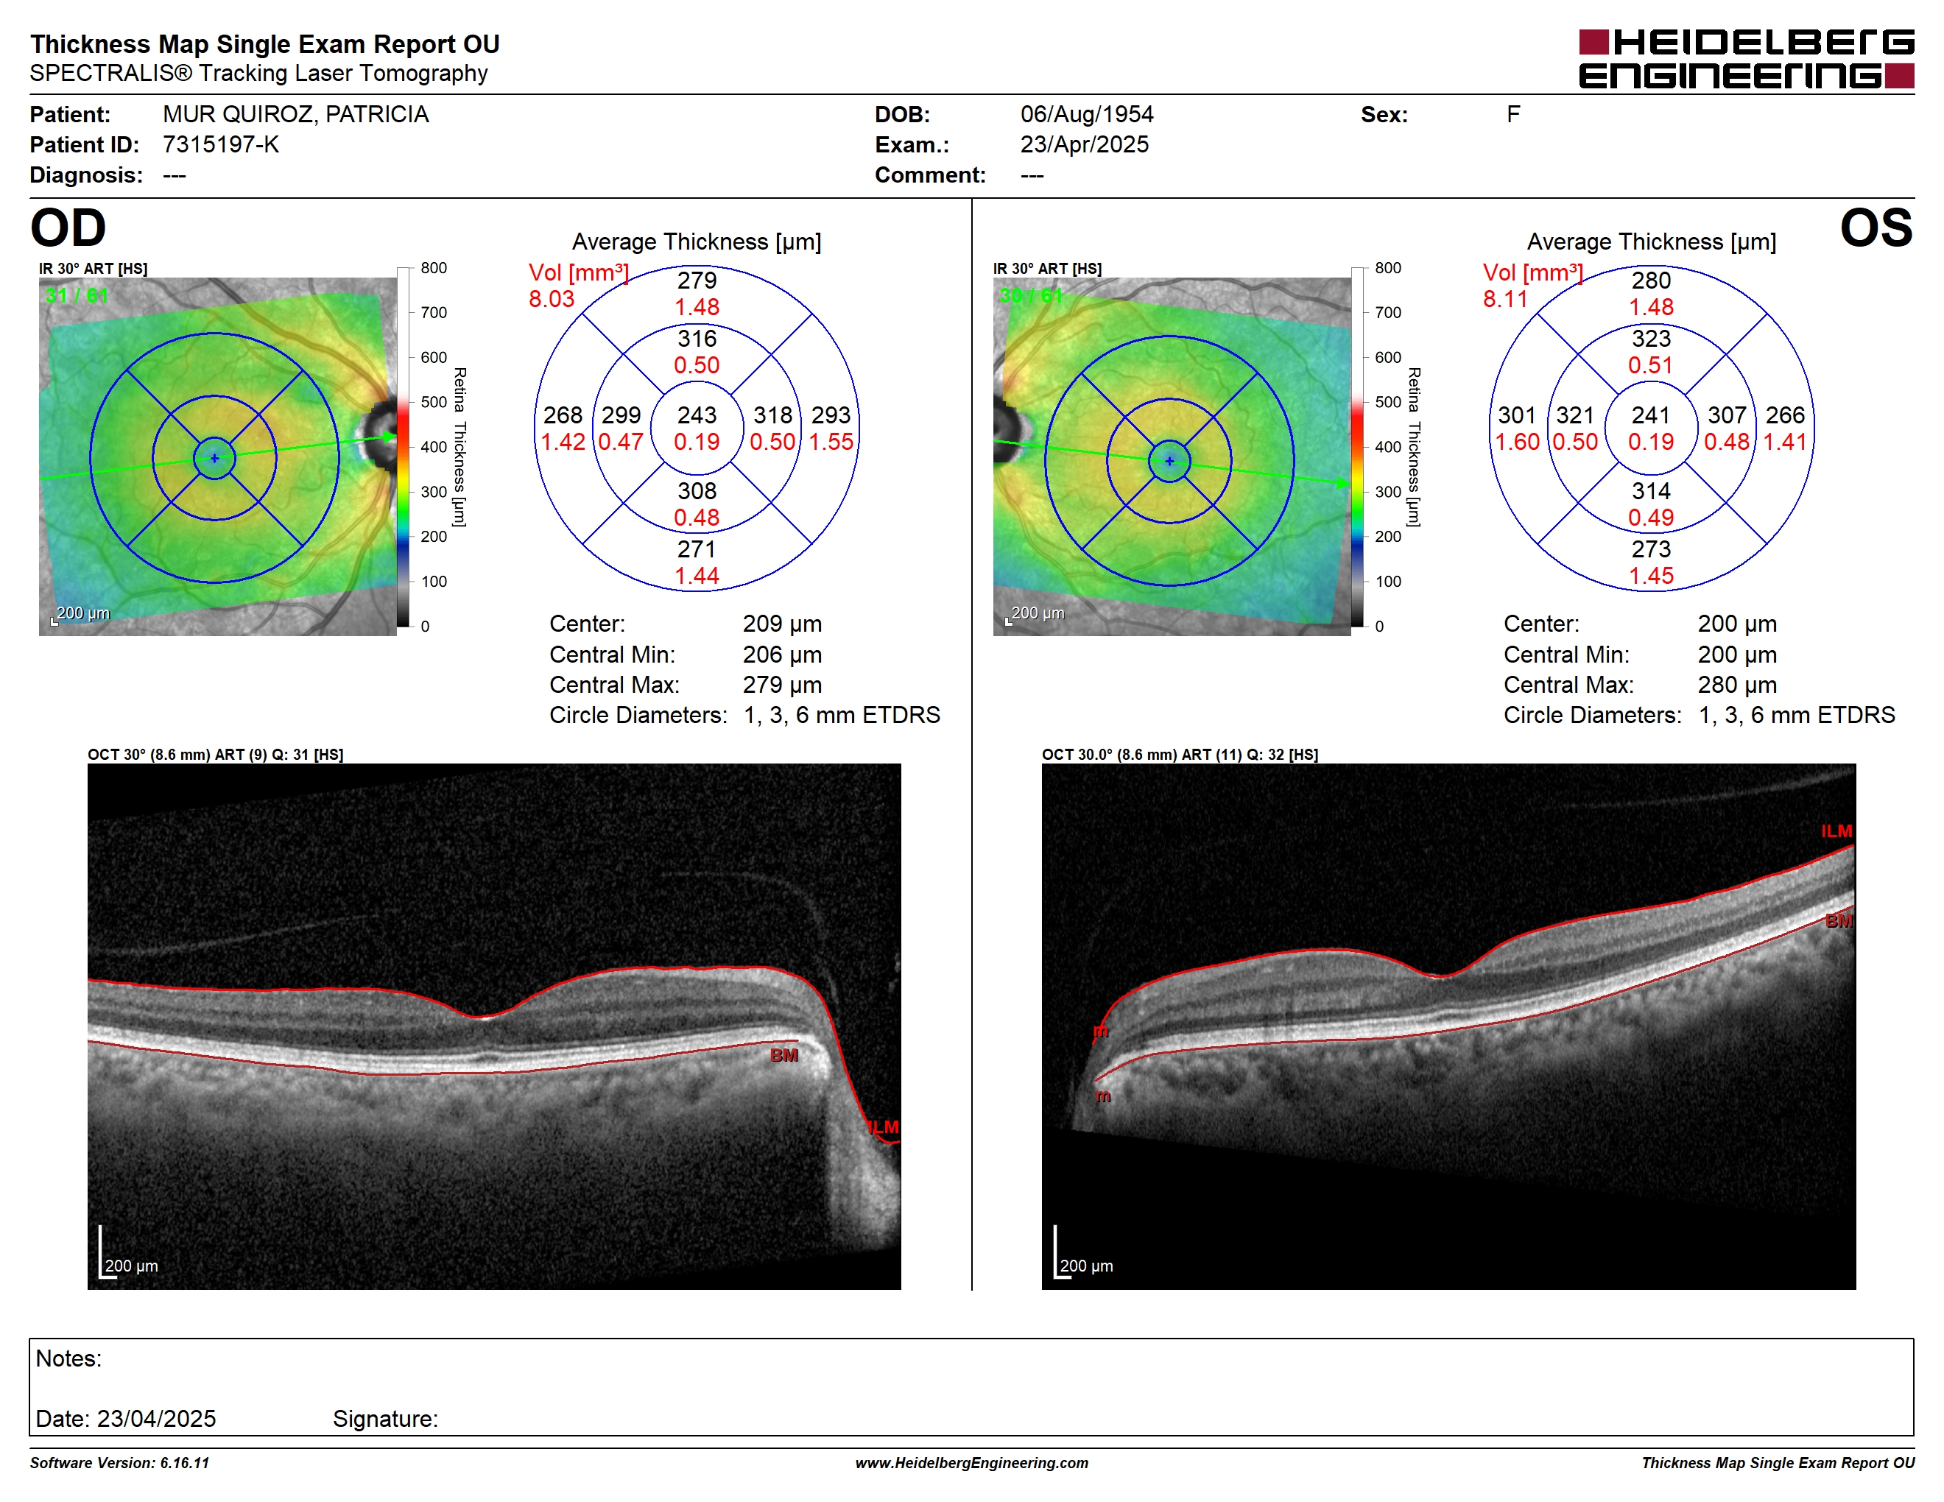Click OS Central Max 280 µm

point(1738,685)
